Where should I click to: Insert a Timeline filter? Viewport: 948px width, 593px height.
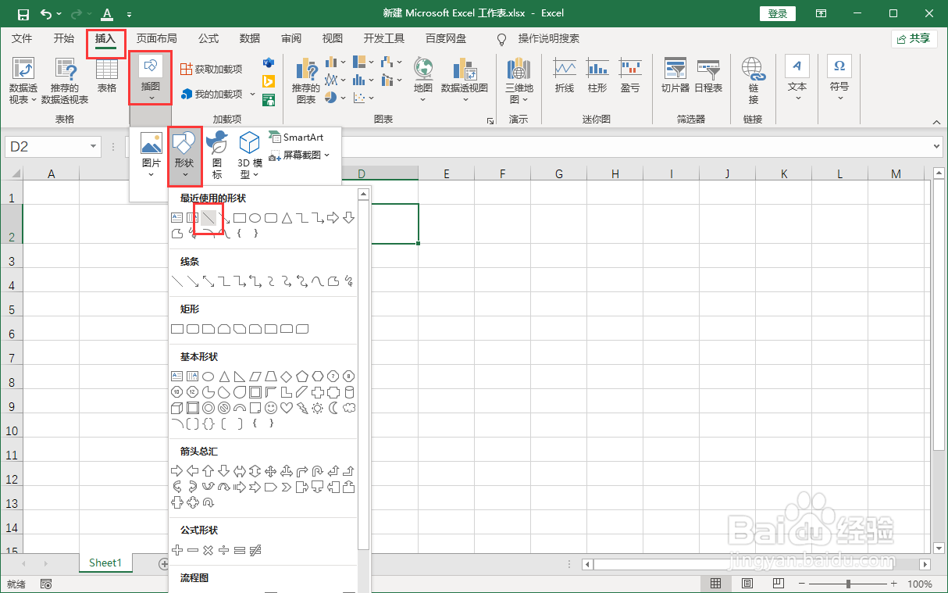coord(708,76)
